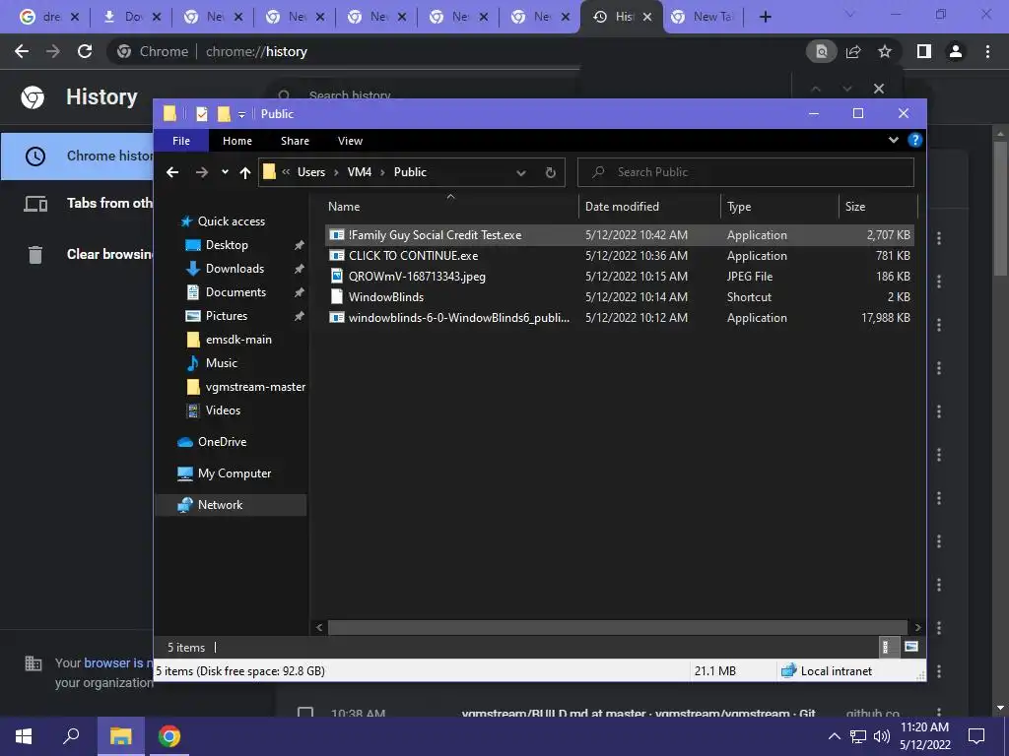
Task: Open Customize Quick Access Toolbar dropdown
Action: [x=241, y=114]
